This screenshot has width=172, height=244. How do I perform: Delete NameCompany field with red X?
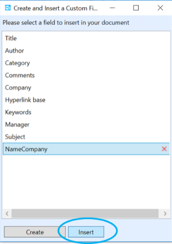coord(164,149)
